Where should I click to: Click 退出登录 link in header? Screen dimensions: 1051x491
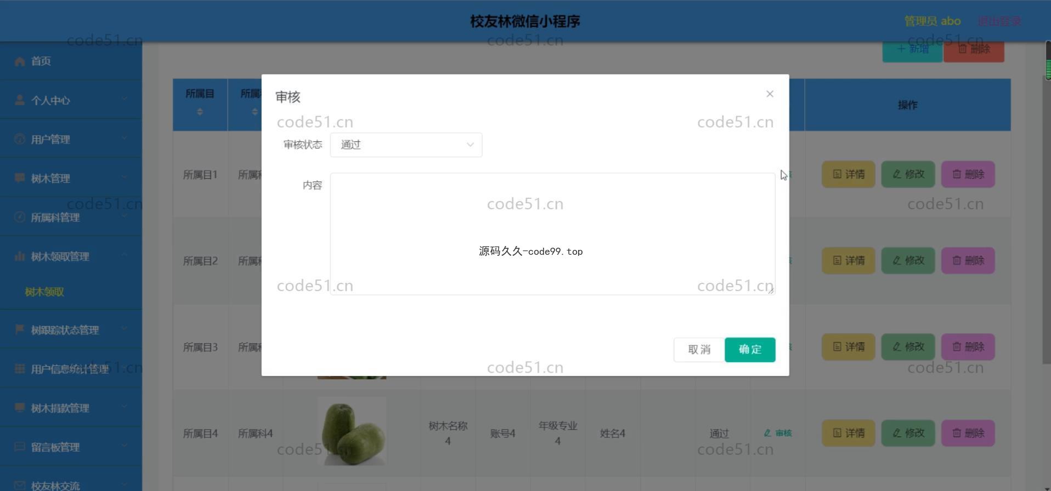pyautogui.click(x=999, y=21)
